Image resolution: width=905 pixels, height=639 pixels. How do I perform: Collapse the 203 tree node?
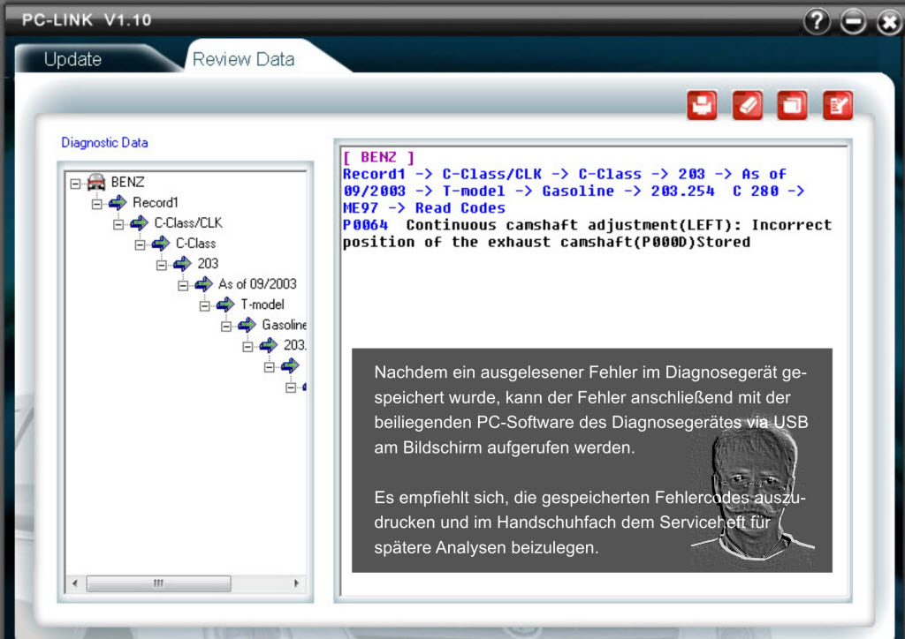[x=162, y=265]
